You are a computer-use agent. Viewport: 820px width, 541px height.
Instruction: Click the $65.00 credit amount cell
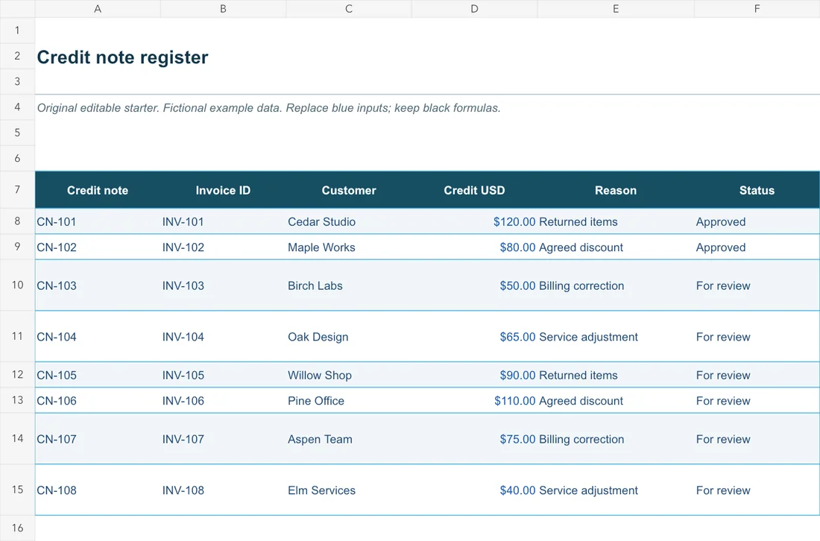click(x=474, y=337)
